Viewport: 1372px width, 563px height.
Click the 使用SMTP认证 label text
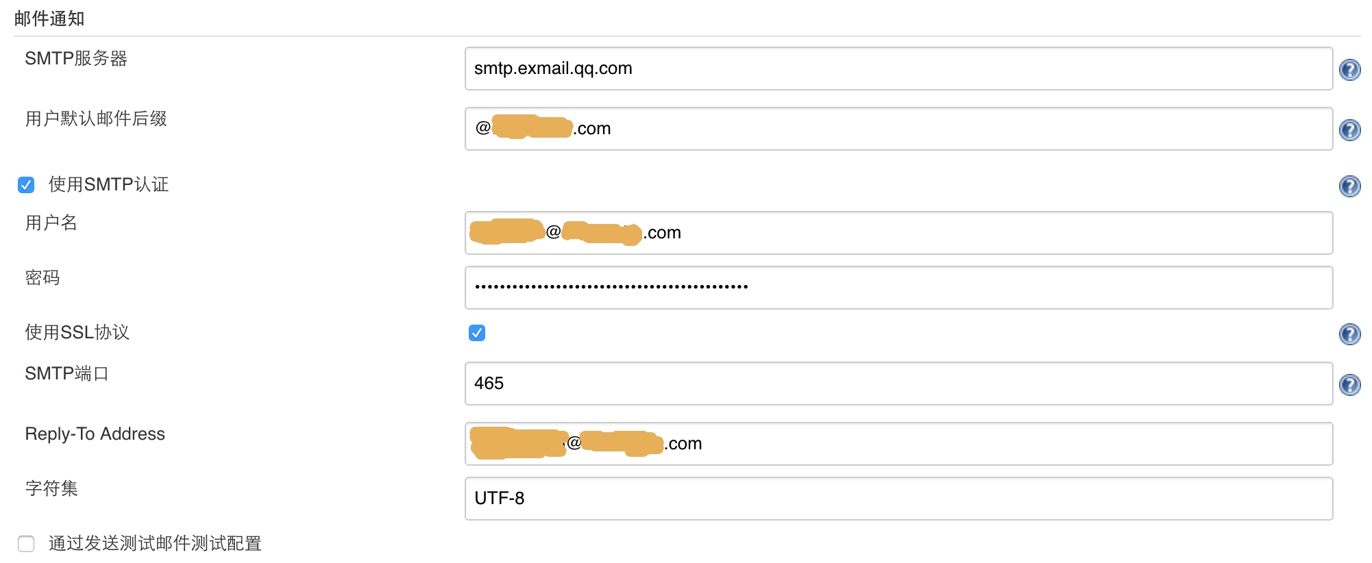(108, 184)
